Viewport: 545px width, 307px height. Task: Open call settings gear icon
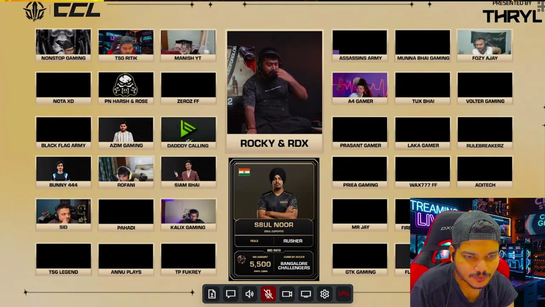(324, 294)
